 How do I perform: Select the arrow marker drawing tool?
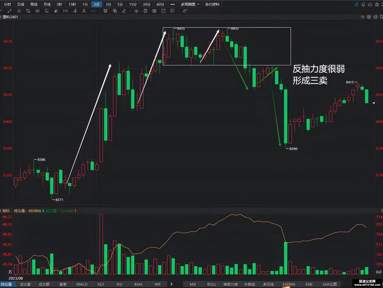[x=74, y=11]
